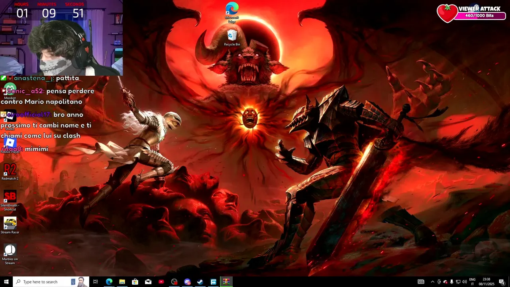Click the Sonic__a52 chat username

pyautogui.click(x=25, y=91)
